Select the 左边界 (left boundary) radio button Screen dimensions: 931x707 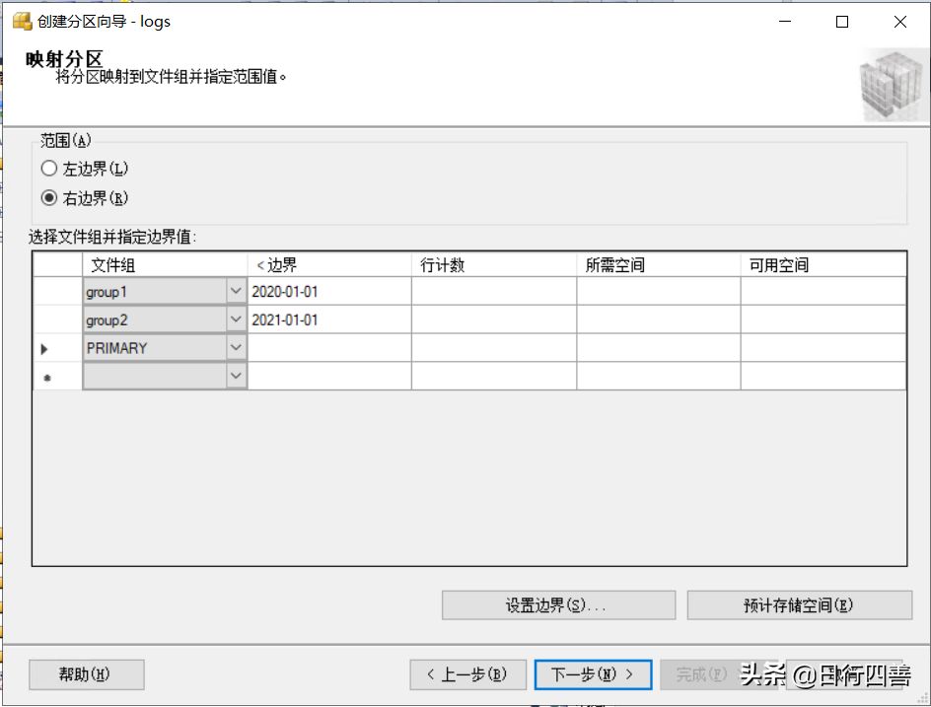[x=49, y=169]
